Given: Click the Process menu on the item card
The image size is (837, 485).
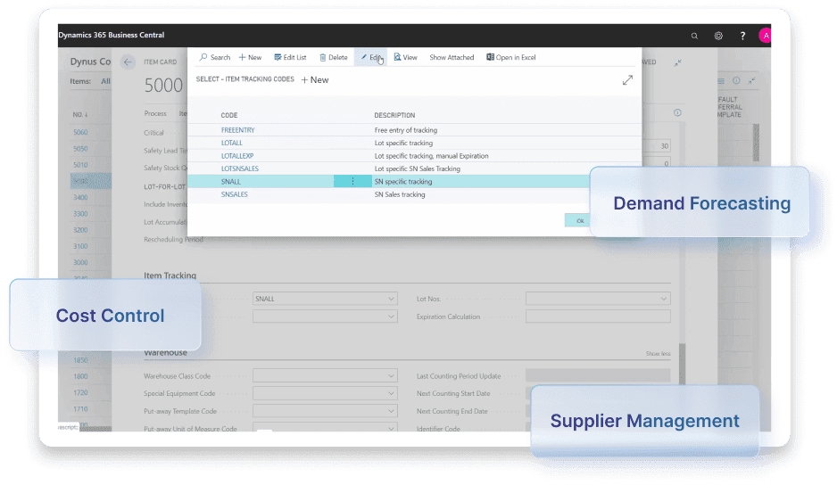Looking at the screenshot, I should pos(155,113).
